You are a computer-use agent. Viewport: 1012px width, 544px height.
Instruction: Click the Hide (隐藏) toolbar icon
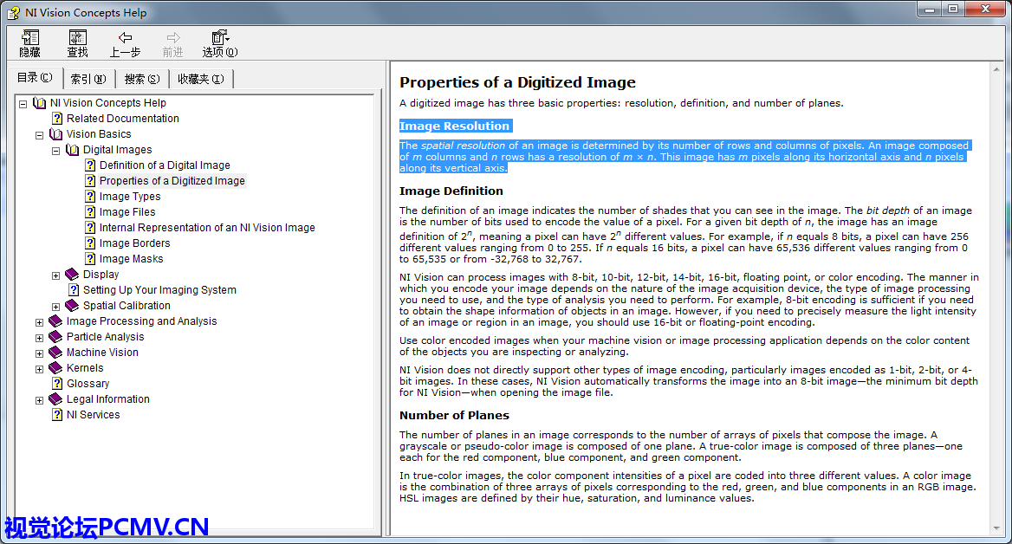pyautogui.click(x=29, y=38)
